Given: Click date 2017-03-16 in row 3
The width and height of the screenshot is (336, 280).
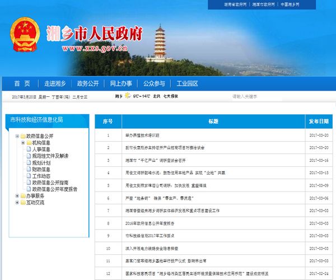Looking at the screenshot, I should (319, 161).
